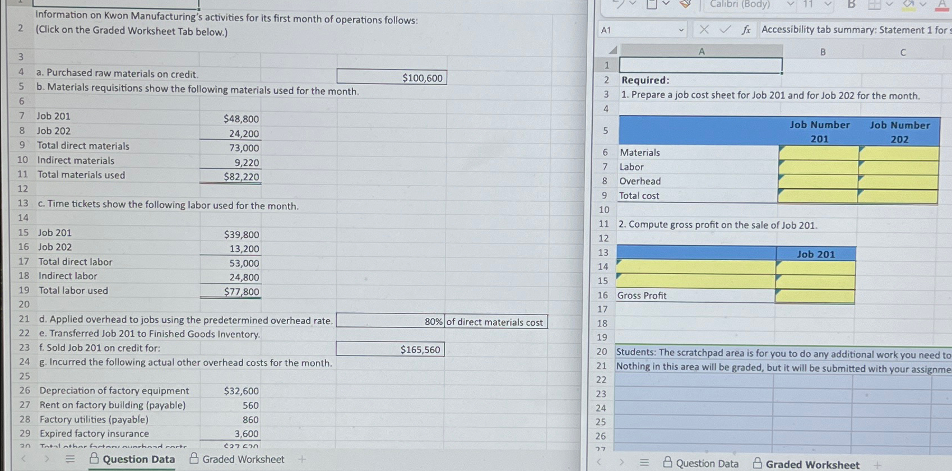Select Job 202 Total cost yellow cell

[x=897, y=197]
